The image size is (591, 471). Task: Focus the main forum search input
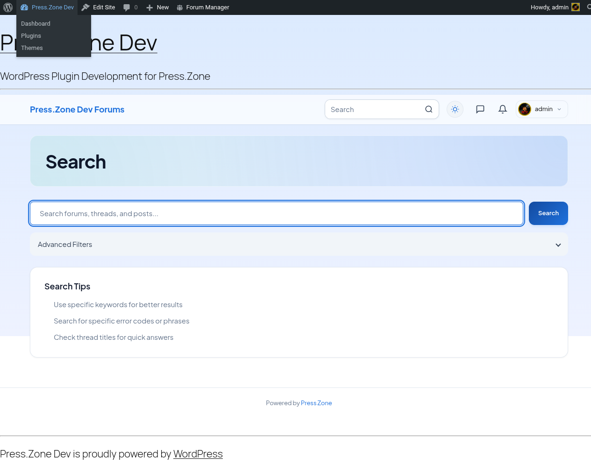(x=277, y=213)
